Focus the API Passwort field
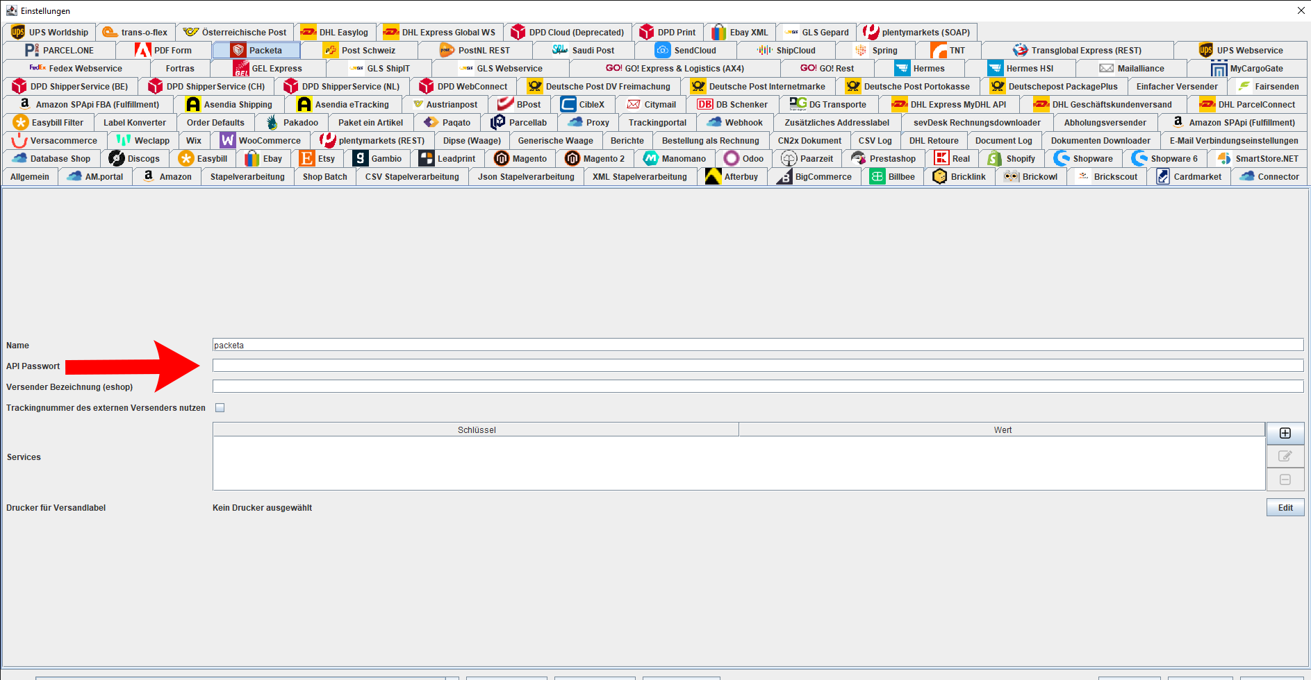This screenshot has width=1311, height=680. coord(758,366)
